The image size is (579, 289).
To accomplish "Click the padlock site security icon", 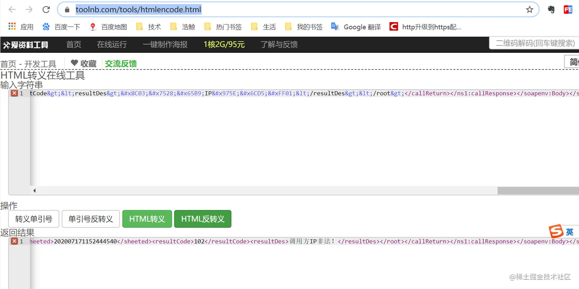I will pyautogui.click(x=67, y=10).
